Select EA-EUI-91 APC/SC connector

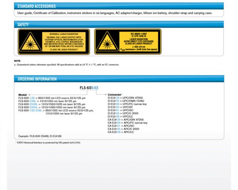121,126
